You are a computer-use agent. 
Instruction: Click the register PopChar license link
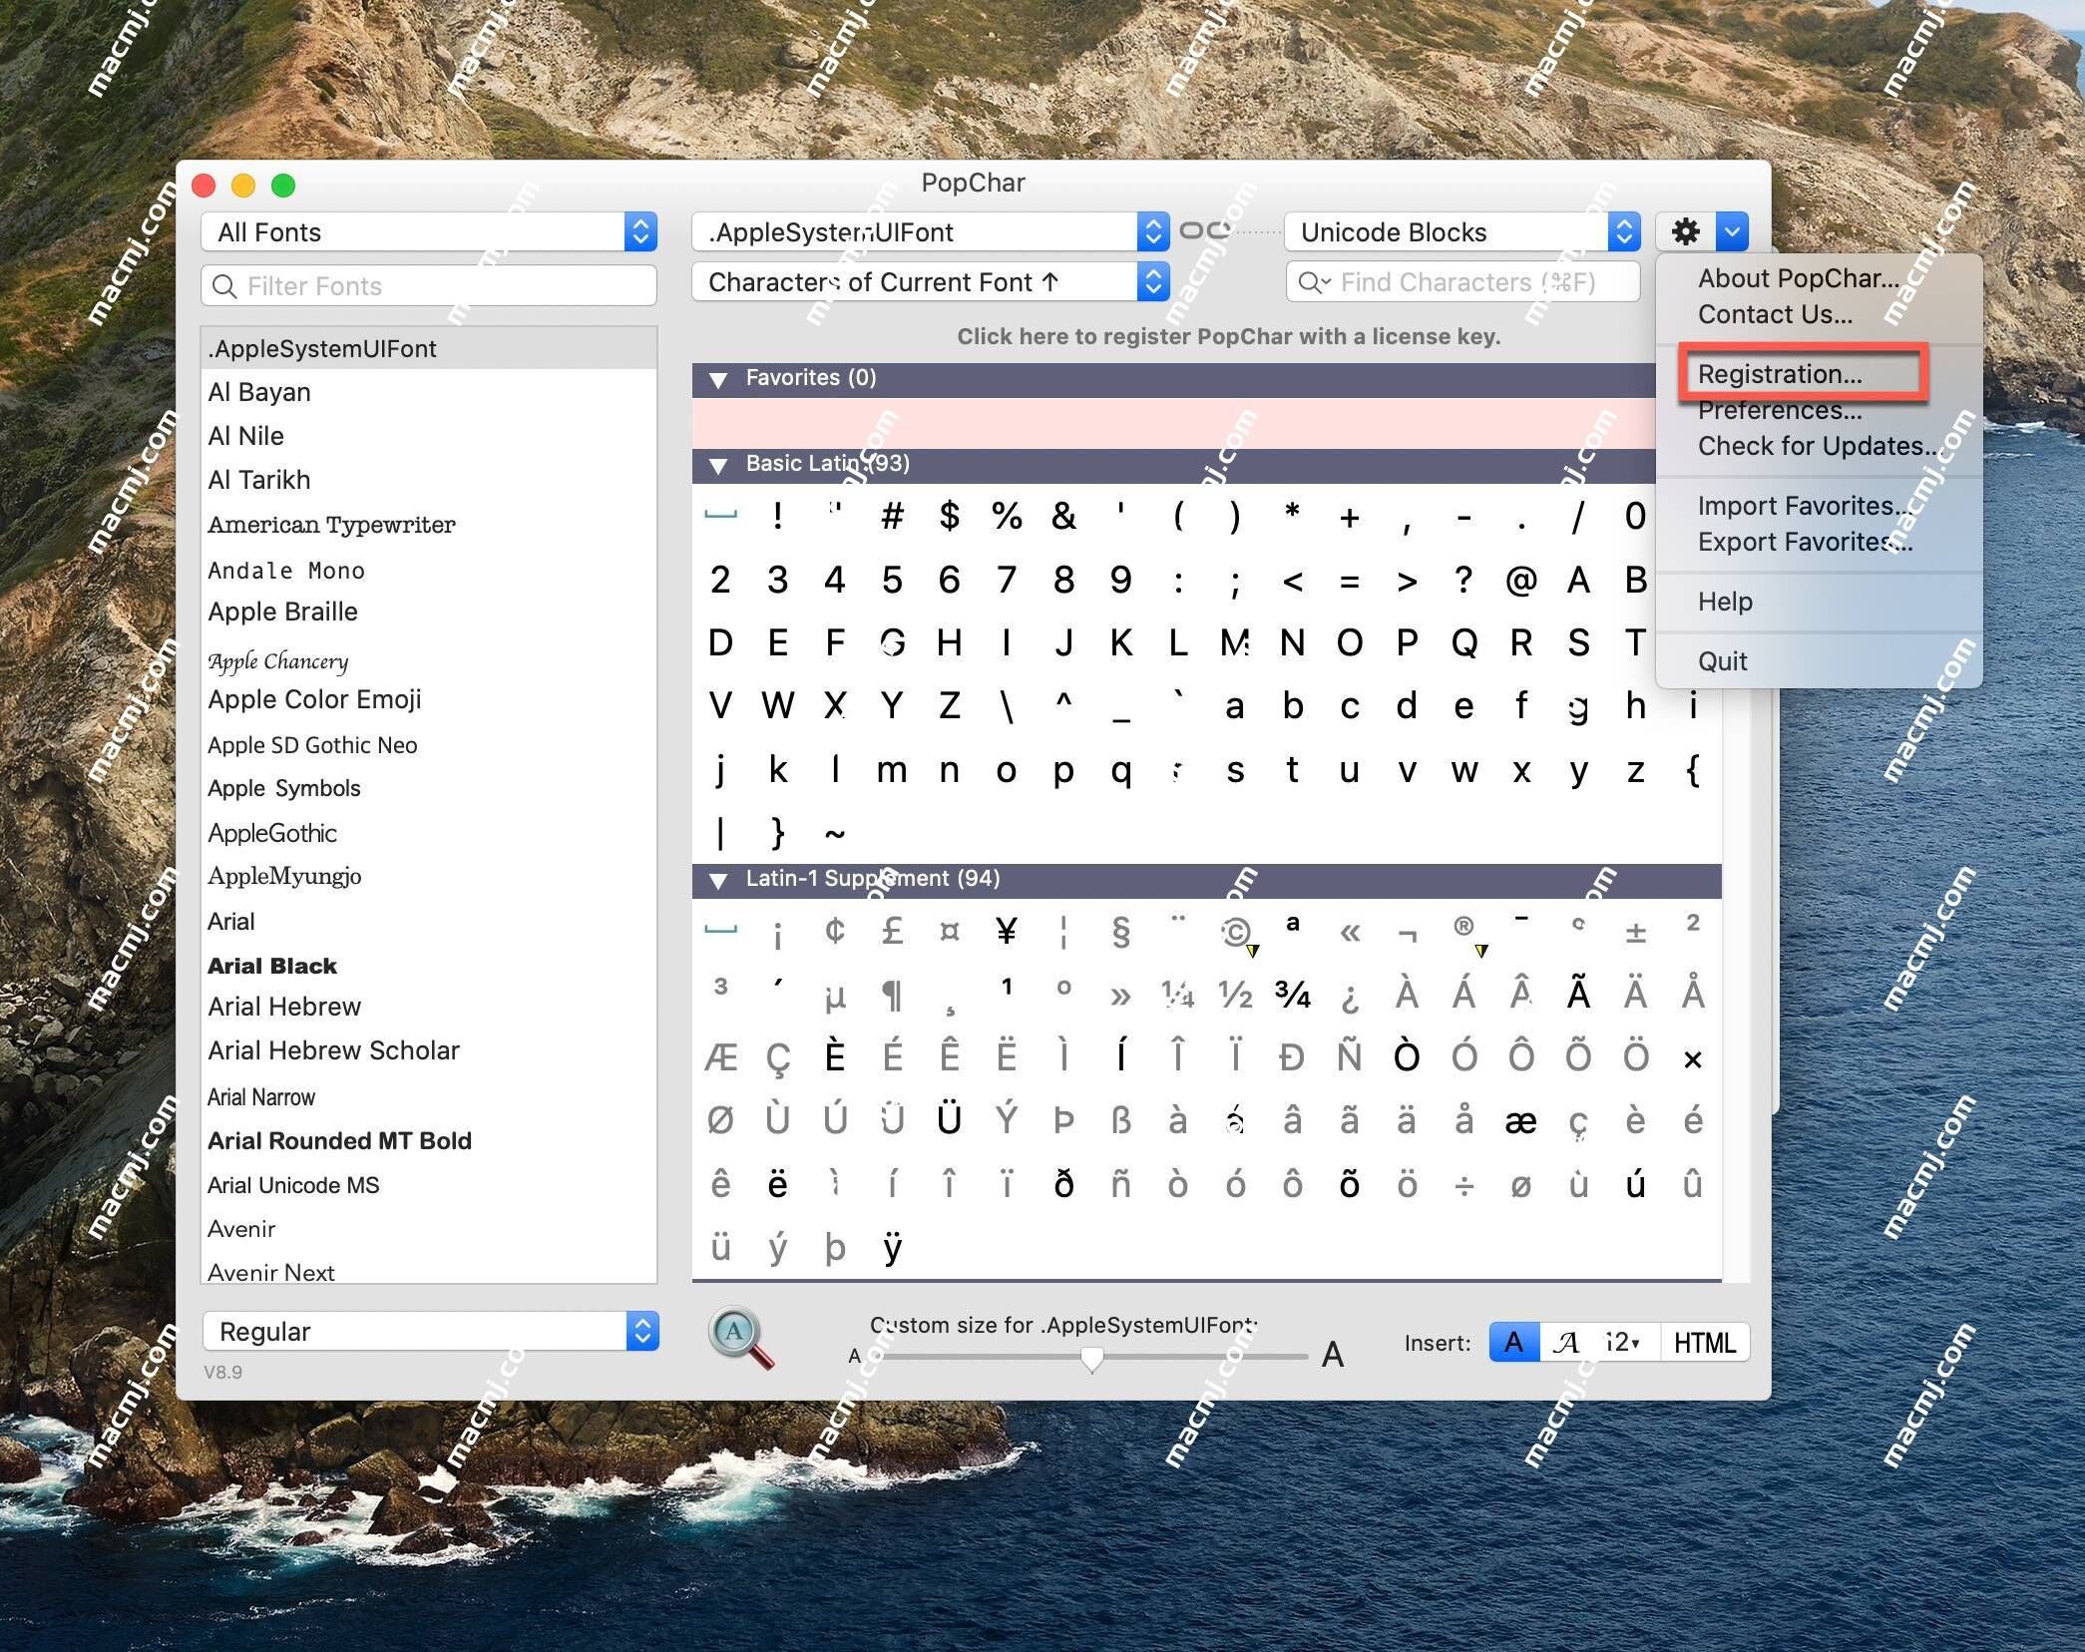click(1229, 336)
